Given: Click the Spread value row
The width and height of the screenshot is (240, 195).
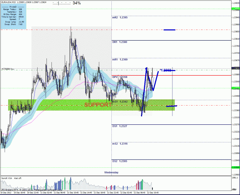Looking at the screenshot, I should tap(15, 19).
